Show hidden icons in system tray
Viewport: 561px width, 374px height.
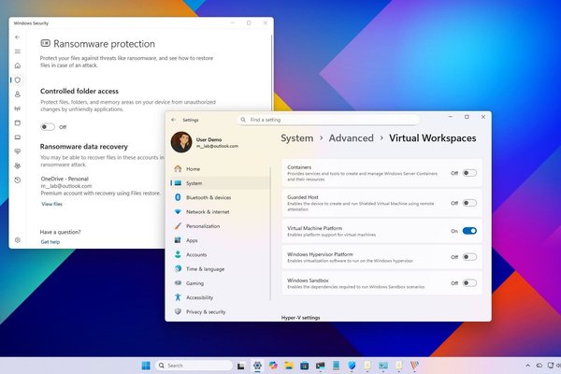pos(527,366)
